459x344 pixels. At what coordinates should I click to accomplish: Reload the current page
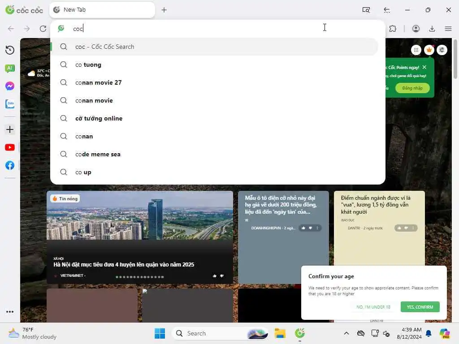(x=43, y=29)
